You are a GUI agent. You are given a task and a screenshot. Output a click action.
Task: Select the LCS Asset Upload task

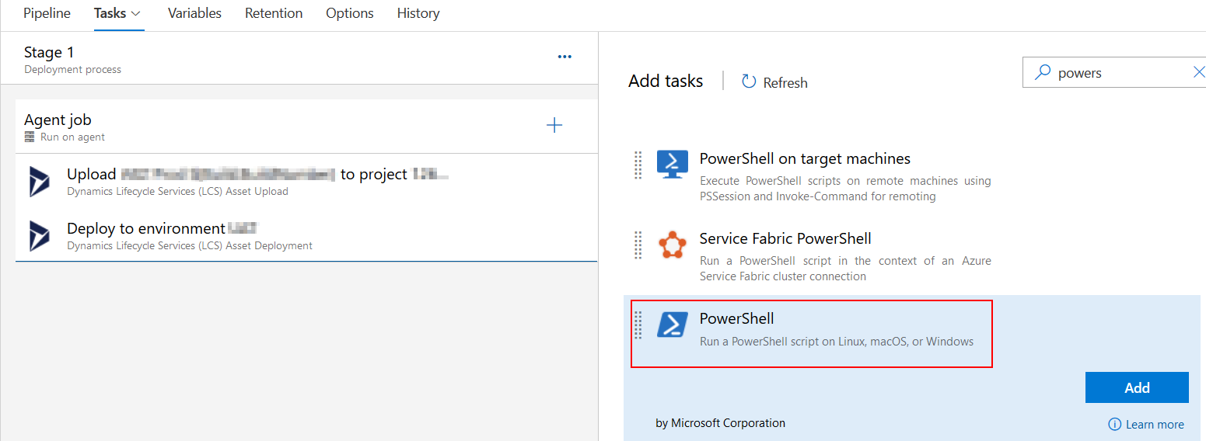tap(306, 181)
